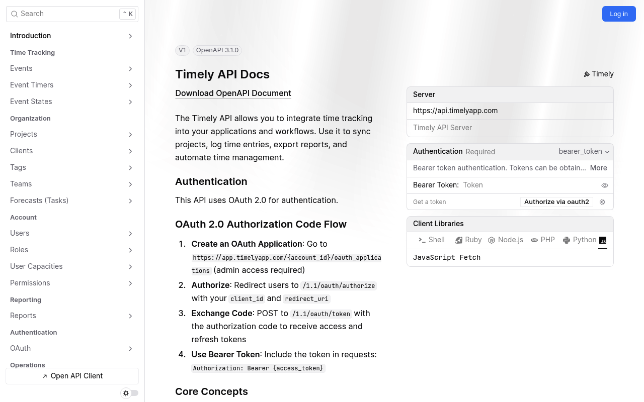
Task: Click Authorize via oauth2 button
Action: click(556, 202)
